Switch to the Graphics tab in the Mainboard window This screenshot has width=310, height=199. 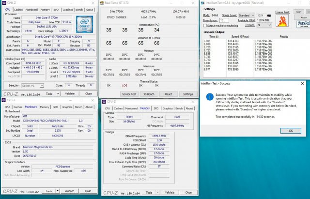coord(68,106)
